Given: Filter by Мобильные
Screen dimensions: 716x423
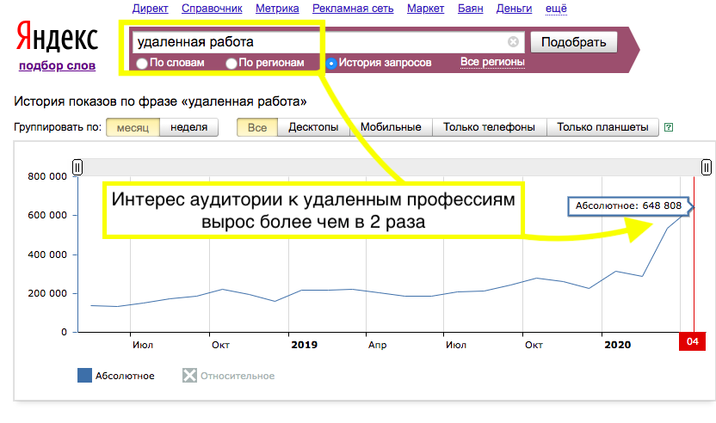Looking at the screenshot, I should pyautogui.click(x=391, y=127).
